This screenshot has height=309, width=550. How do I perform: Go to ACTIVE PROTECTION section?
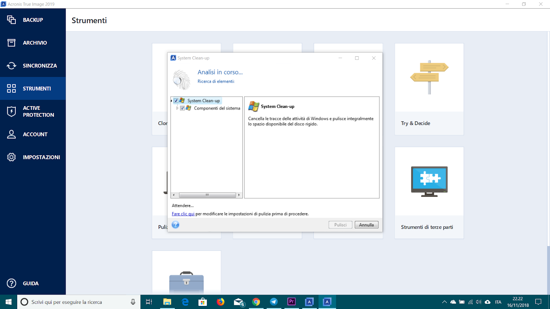click(x=38, y=111)
